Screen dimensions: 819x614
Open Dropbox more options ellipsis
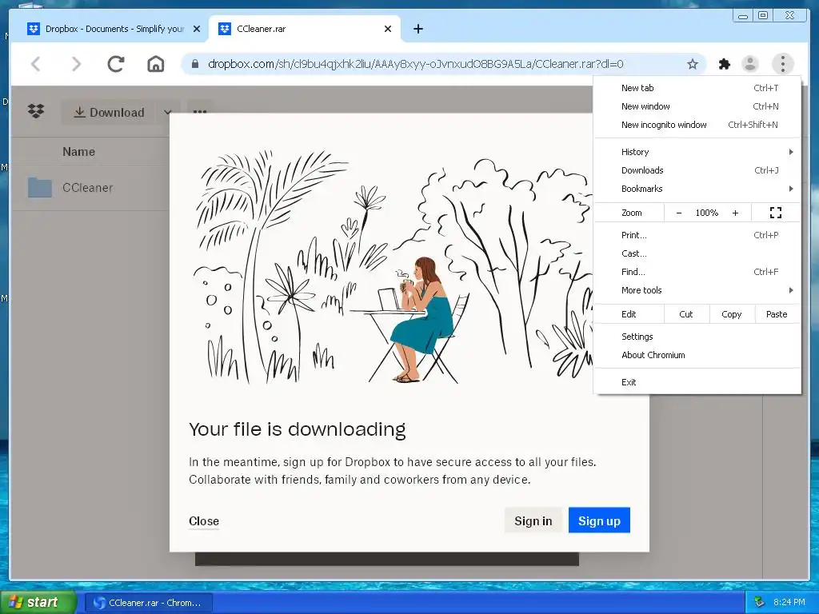coord(200,112)
